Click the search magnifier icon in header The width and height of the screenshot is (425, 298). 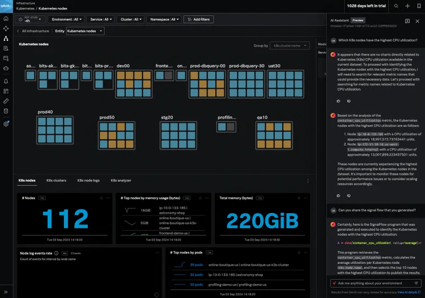coord(395,6)
